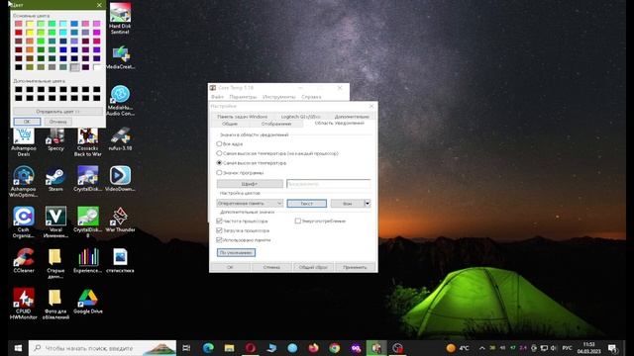This screenshot has height=356, width=634.
Task: Open the notification center icon
Action: [612, 348]
